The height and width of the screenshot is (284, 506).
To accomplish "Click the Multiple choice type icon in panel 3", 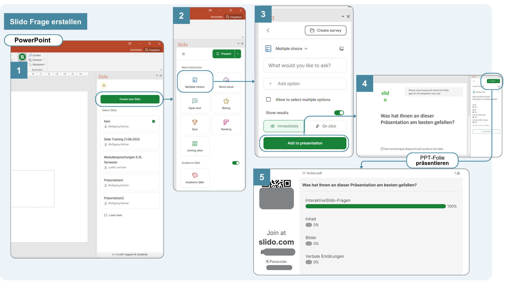I will [x=268, y=49].
